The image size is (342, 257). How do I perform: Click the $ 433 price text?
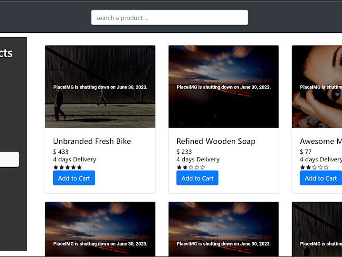point(61,152)
